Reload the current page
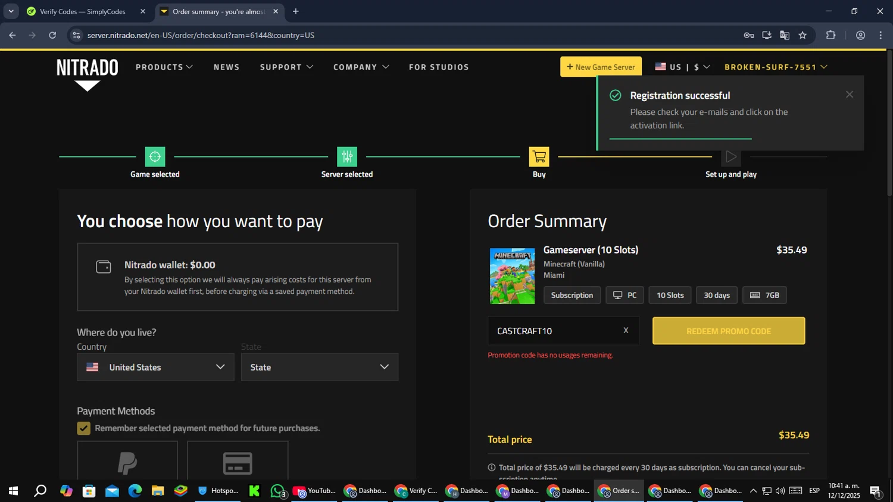Viewport: 893px width, 502px height. click(x=52, y=35)
